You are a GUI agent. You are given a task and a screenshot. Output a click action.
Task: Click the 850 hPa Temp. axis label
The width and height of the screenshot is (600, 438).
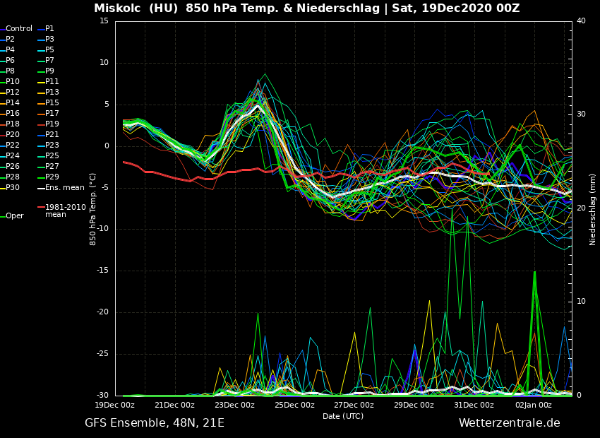(x=93, y=208)
